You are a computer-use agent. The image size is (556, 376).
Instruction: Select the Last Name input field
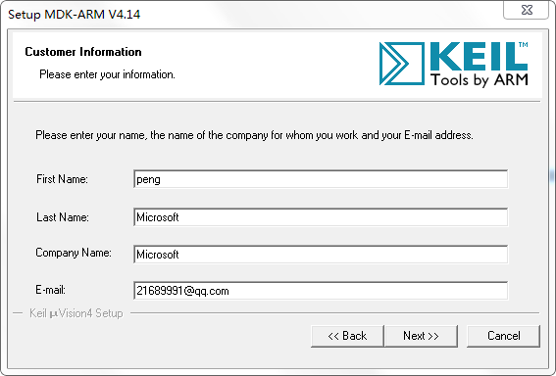click(x=321, y=217)
